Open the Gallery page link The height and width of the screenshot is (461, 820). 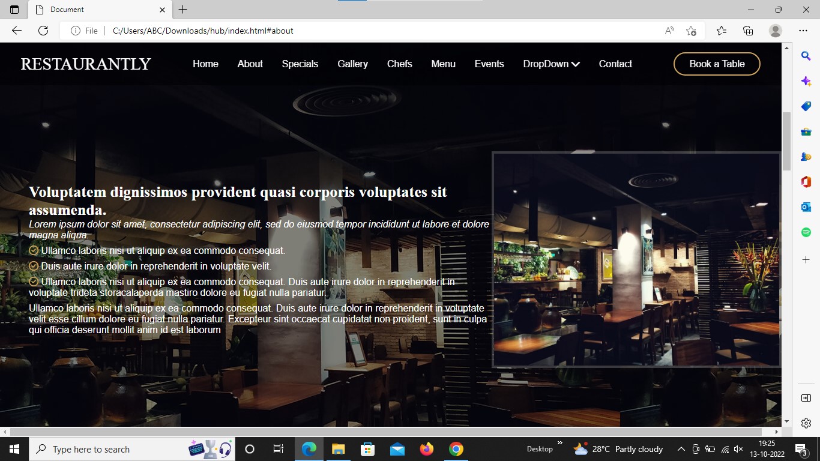click(352, 64)
